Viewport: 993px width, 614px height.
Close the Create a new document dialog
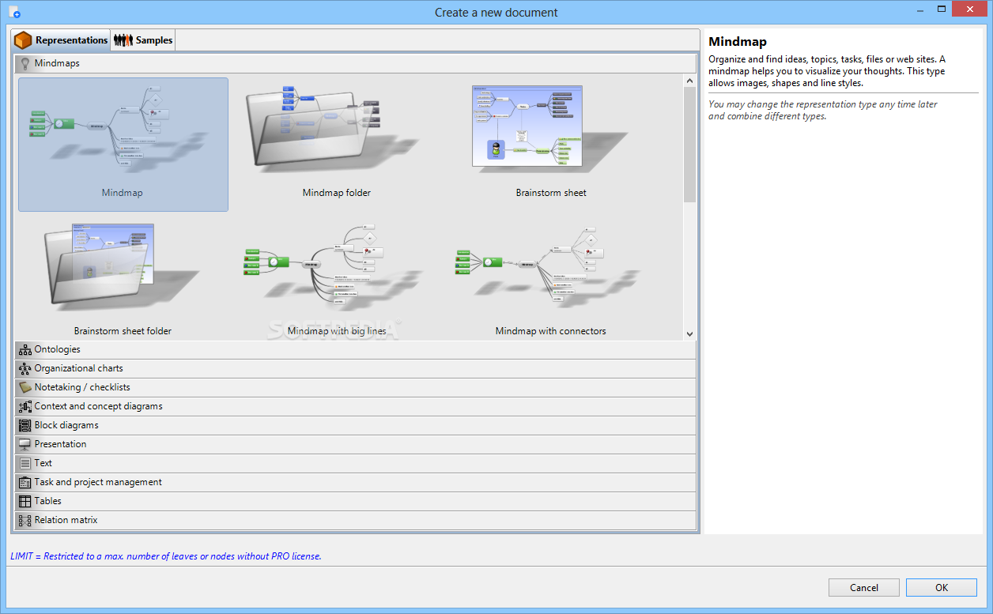tap(971, 9)
